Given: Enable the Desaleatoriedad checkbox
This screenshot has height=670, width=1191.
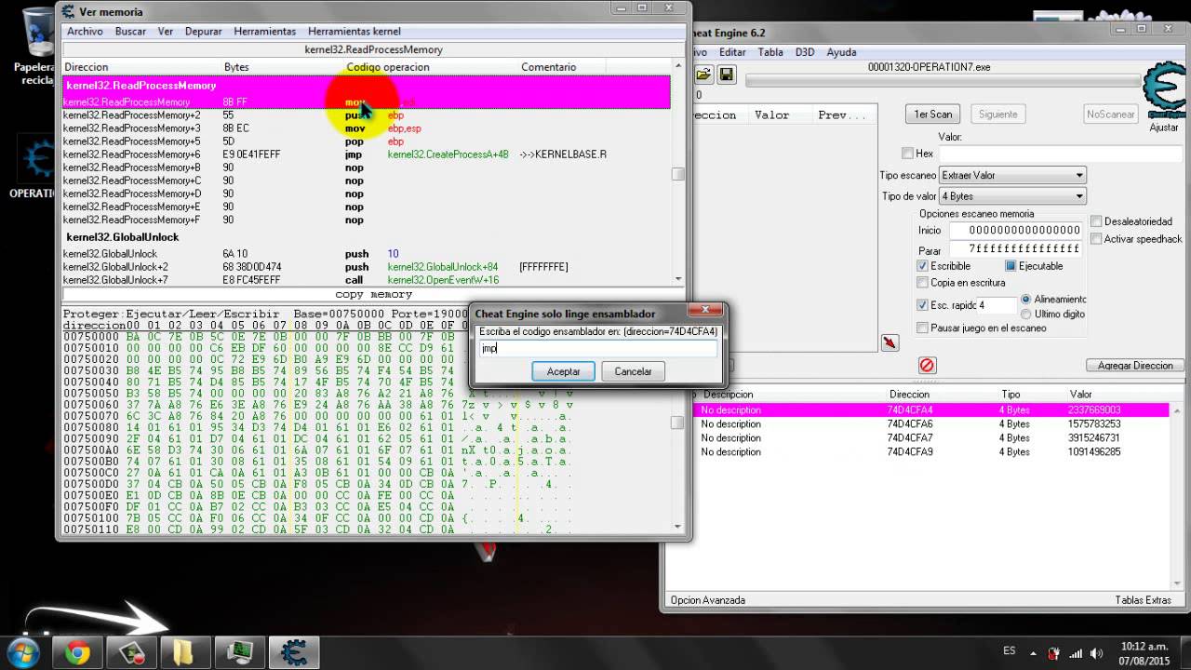Looking at the screenshot, I should (1096, 221).
